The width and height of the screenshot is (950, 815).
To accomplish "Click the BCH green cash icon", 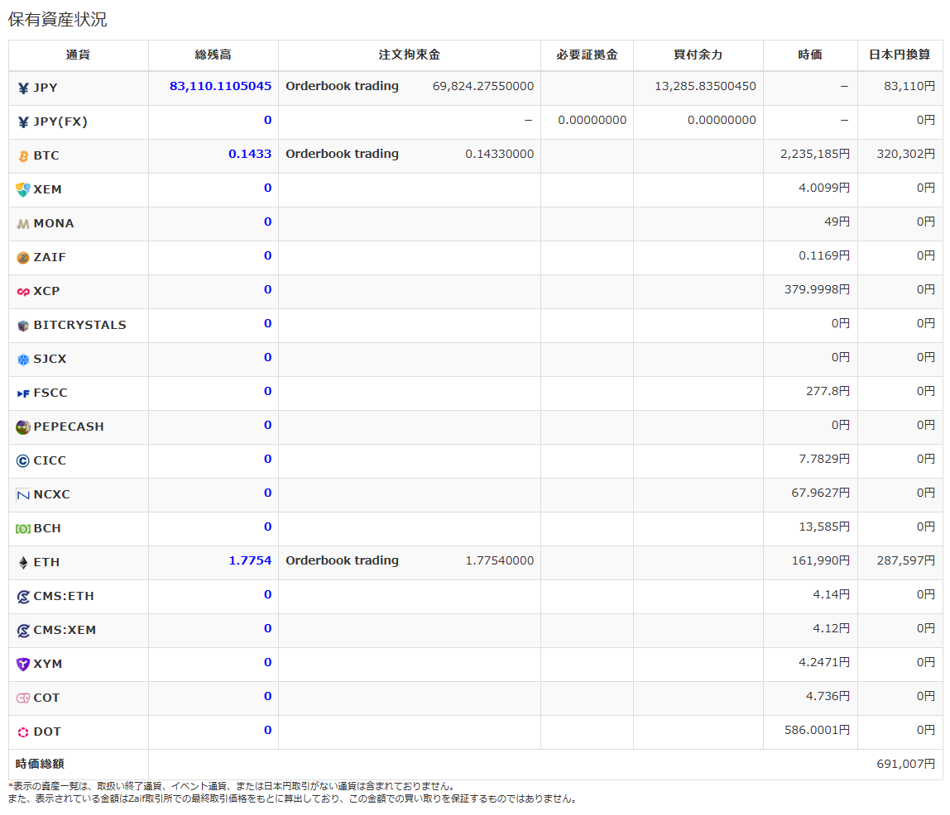I will (x=23, y=529).
